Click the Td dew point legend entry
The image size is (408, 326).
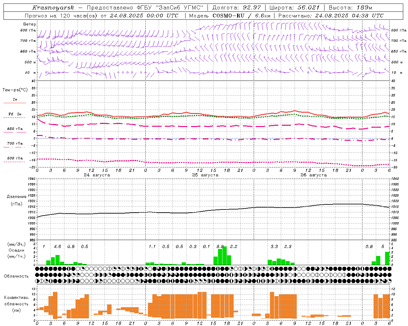click(x=15, y=114)
